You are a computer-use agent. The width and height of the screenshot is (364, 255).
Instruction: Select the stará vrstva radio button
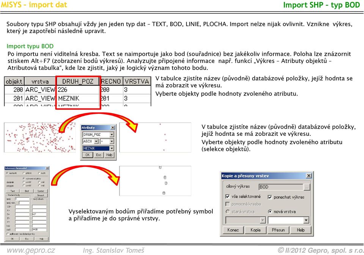(227, 212)
